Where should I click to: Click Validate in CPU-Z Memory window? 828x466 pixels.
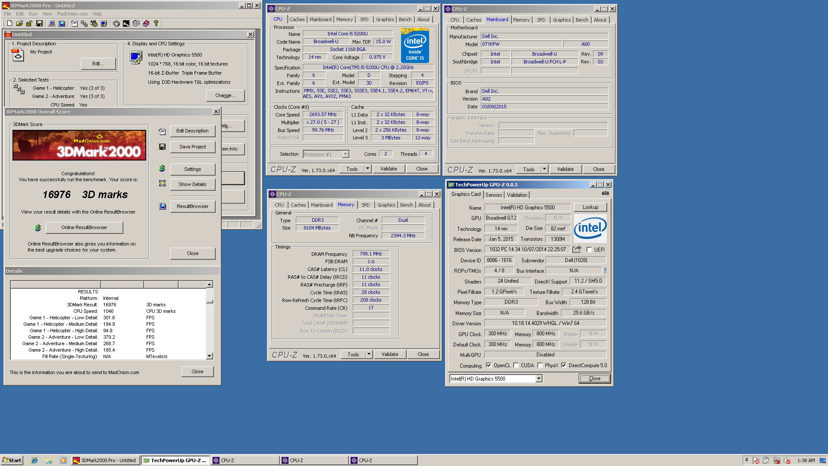tap(390, 354)
